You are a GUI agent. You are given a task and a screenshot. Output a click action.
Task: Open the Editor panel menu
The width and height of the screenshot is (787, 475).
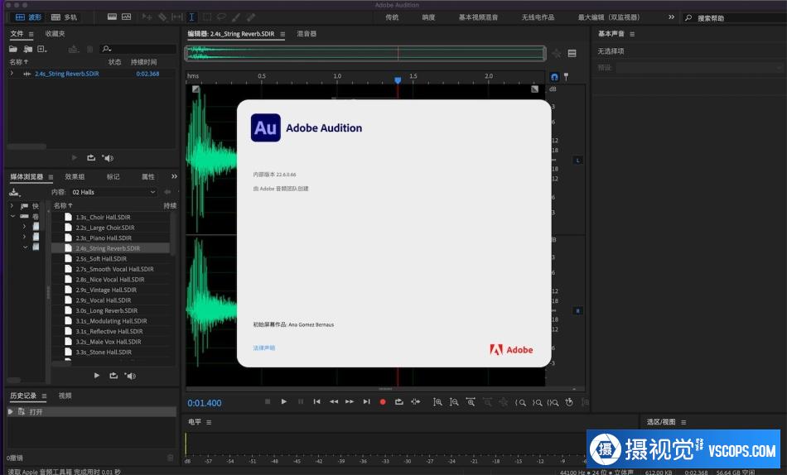(x=282, y=34)
